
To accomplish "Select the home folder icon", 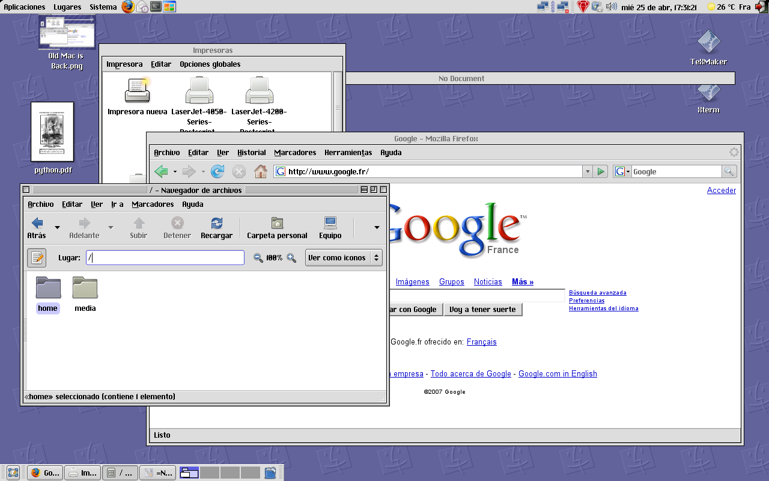I will pyautogui.click(x=48, y=287).
